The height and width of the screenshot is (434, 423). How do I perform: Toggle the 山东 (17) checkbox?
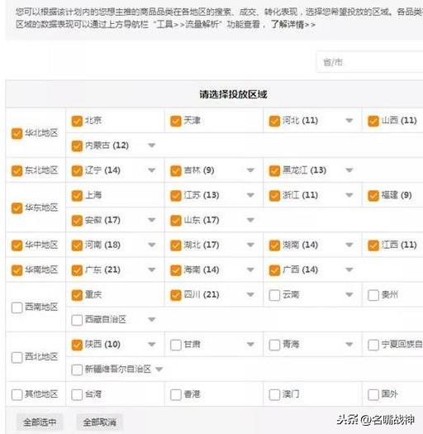[x=176, y=221]
